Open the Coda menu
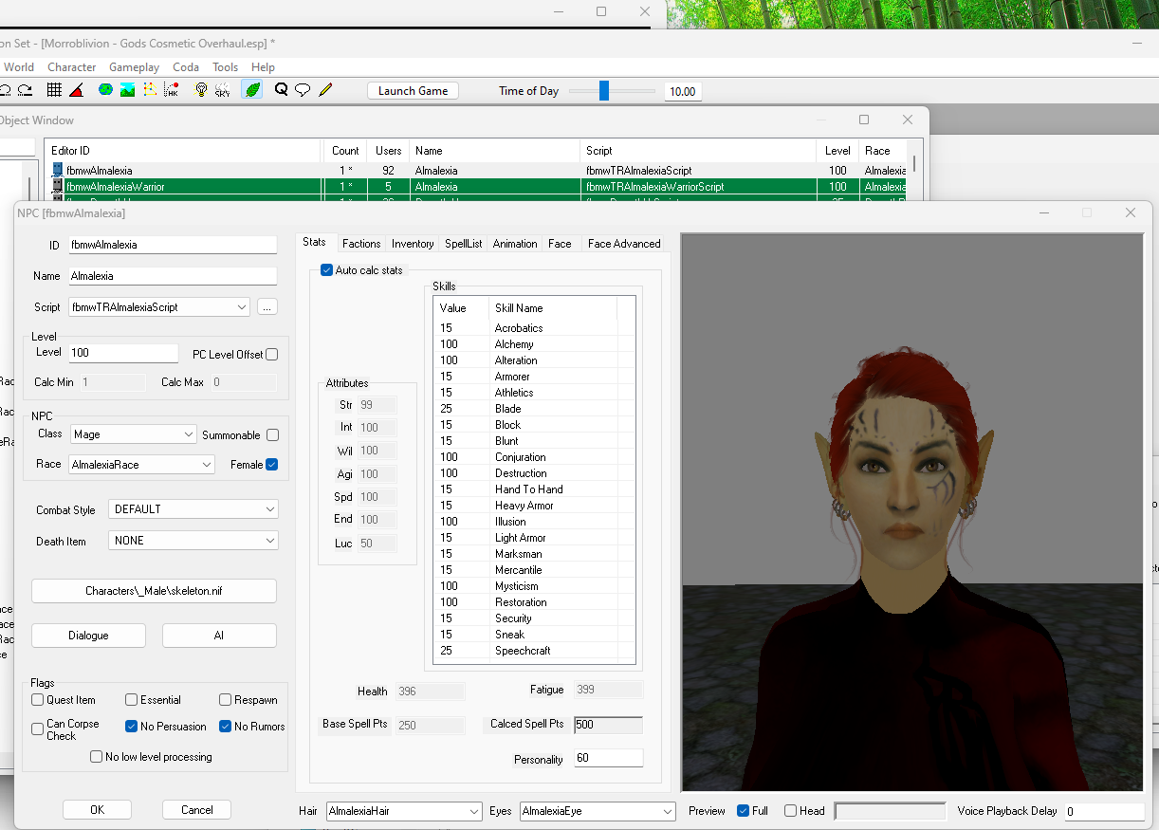The width and height of the screenshot is (1159, 830). (186, 67)
